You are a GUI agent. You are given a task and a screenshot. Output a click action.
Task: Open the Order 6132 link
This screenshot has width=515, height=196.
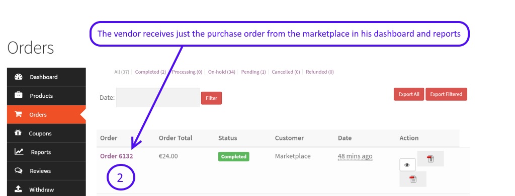(117, 156)
